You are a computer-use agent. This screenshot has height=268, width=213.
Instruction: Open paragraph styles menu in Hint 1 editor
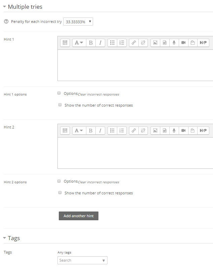click(x=79, y=43)
